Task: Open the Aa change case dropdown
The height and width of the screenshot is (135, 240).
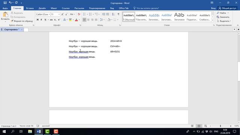Action: (x=72, y=14)
